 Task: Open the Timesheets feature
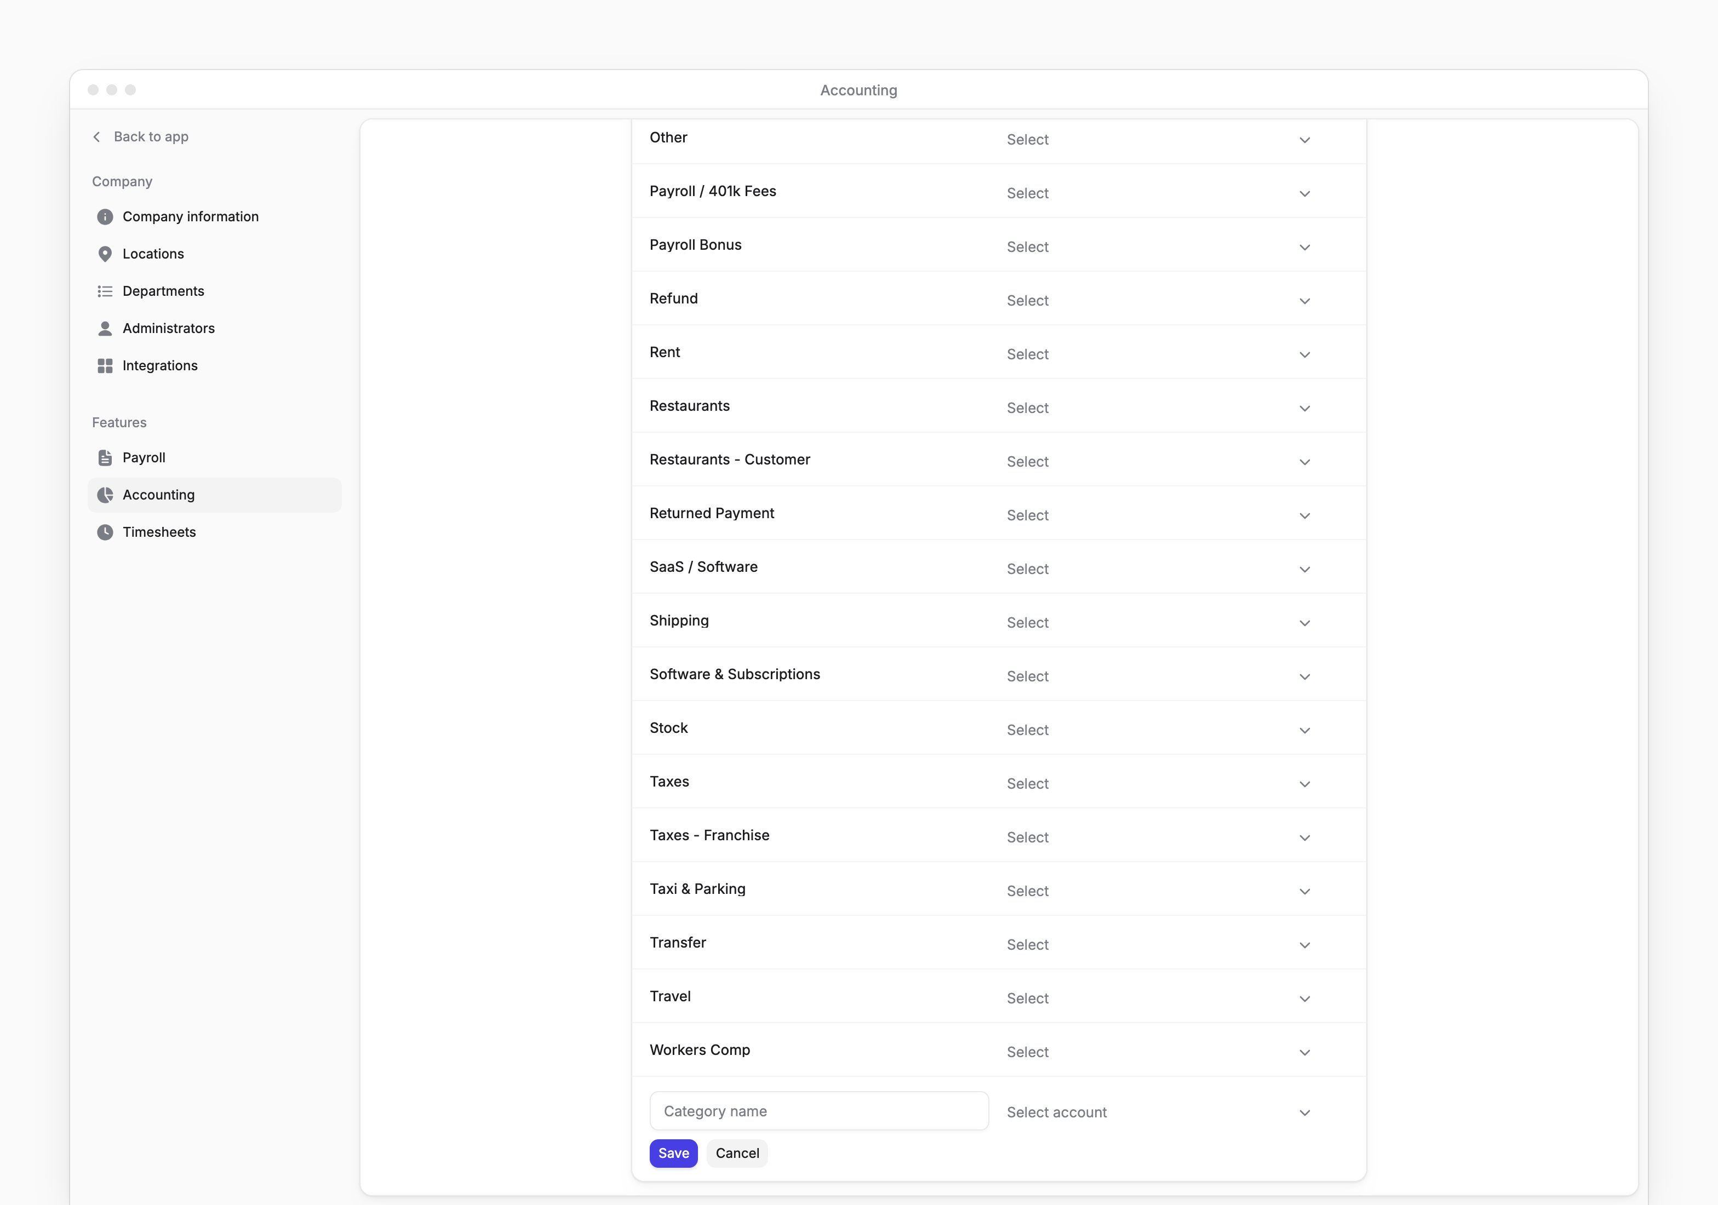point(214,532)
